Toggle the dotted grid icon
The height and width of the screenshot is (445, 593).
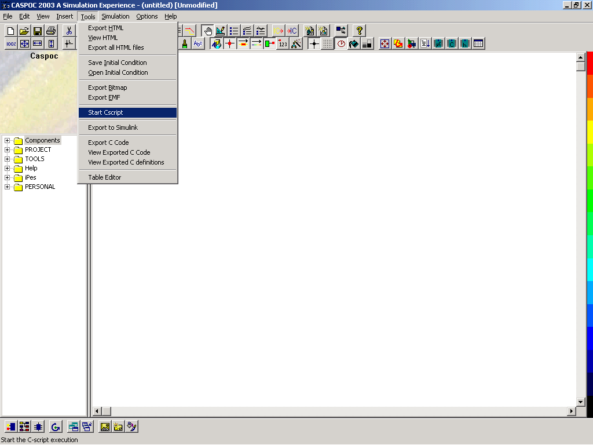(x=328, y=43)
